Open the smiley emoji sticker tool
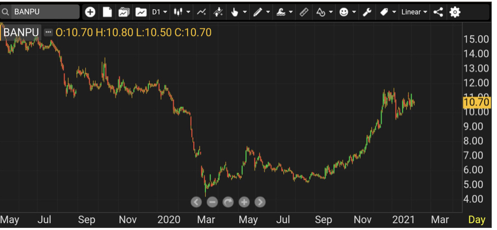This screenshot has height=230, width=497. tap(344, 12)
